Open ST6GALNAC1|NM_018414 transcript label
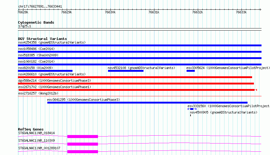 36,133
